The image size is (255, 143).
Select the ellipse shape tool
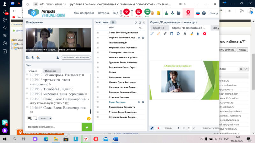pos(178,34)
